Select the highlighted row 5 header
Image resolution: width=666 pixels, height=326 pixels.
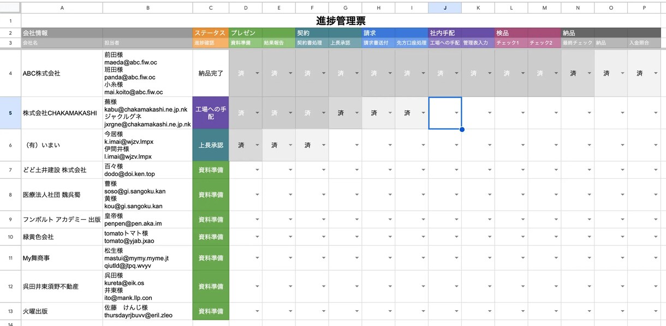click(10, 113)
